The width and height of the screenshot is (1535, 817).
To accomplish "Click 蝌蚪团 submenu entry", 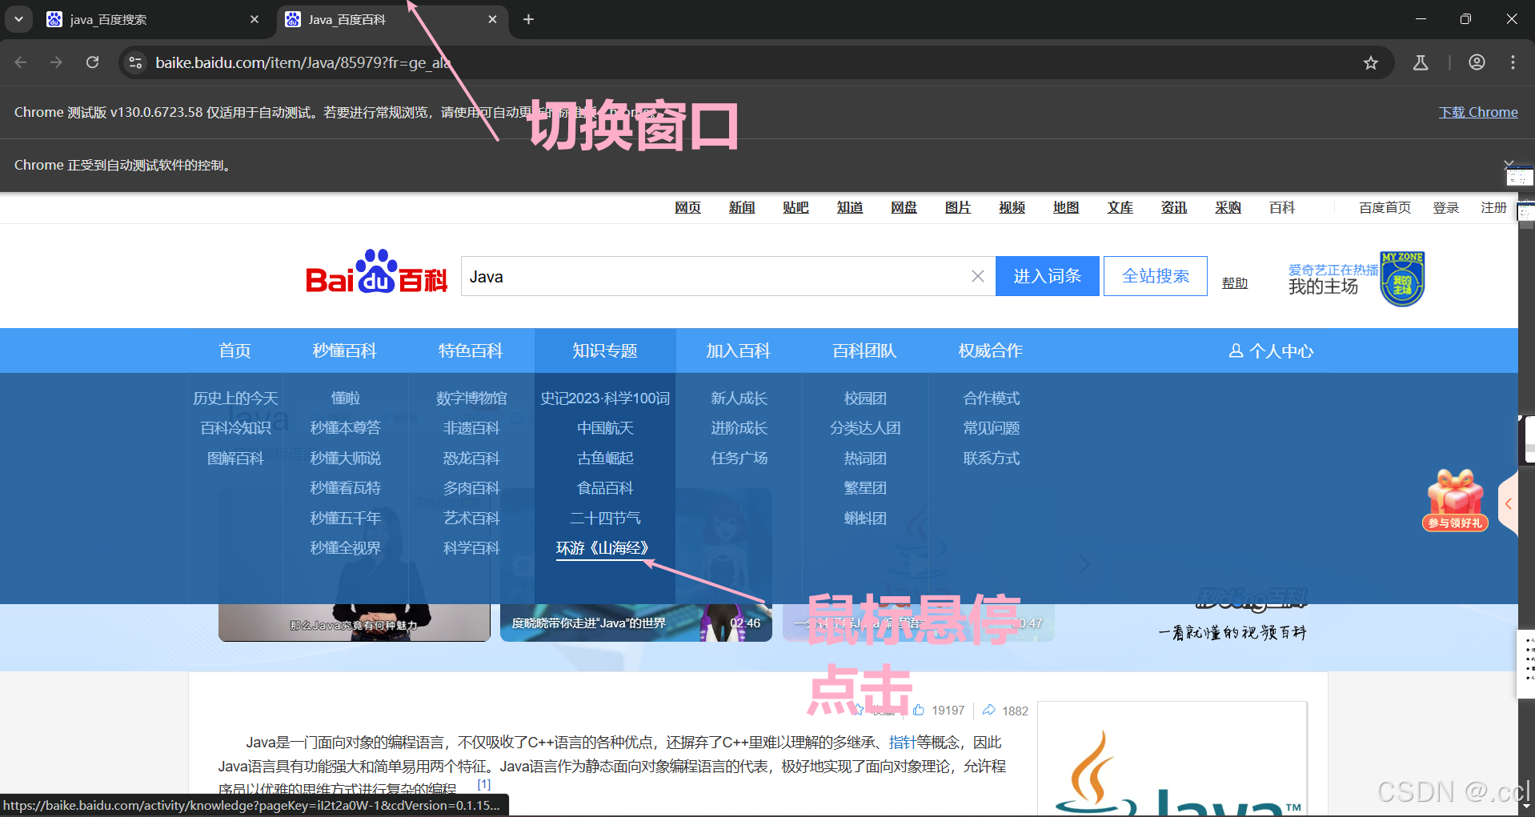I will [x=865, y=518].
